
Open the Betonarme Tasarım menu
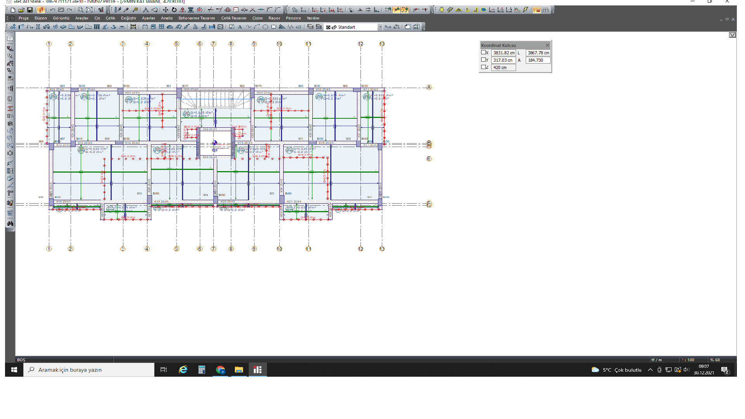coord(196,18)
